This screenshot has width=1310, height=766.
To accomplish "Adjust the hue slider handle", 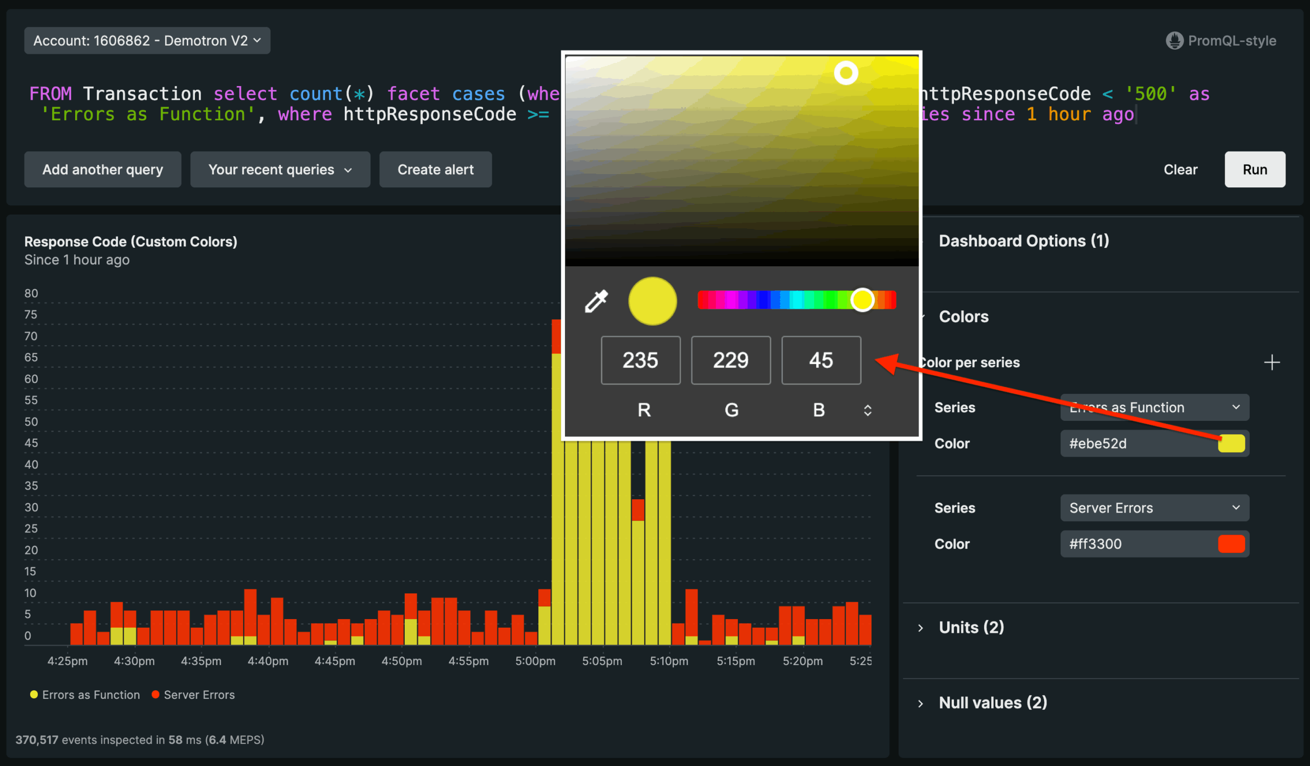I will pos(862,300).
